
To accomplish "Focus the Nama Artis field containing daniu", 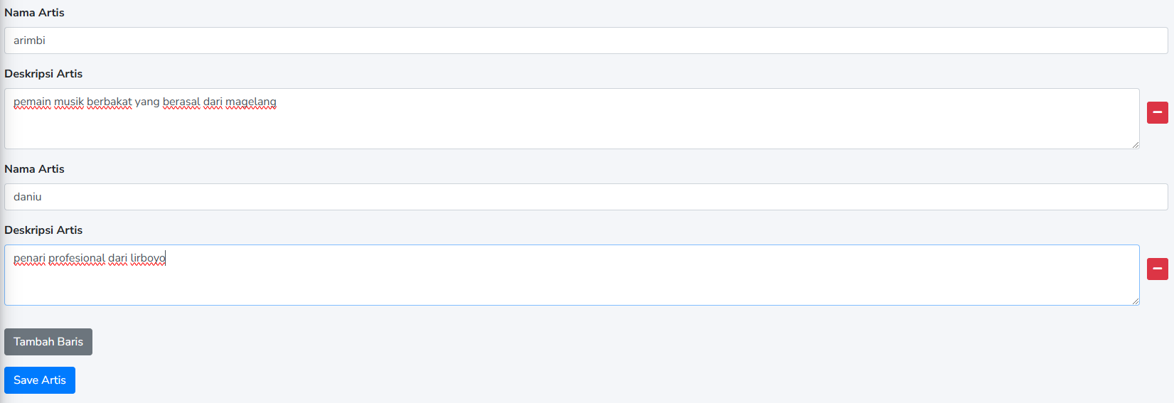I will [x=585, y=197].
